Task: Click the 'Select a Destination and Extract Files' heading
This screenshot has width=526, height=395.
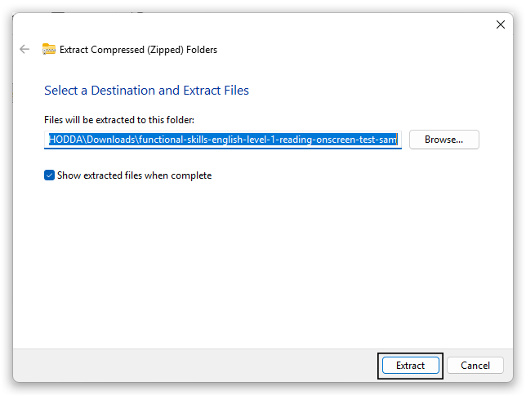Action: coord(146,91)
